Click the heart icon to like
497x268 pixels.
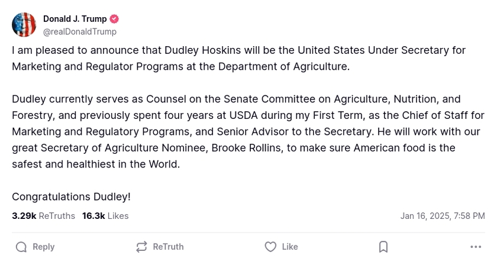point(270,247)
